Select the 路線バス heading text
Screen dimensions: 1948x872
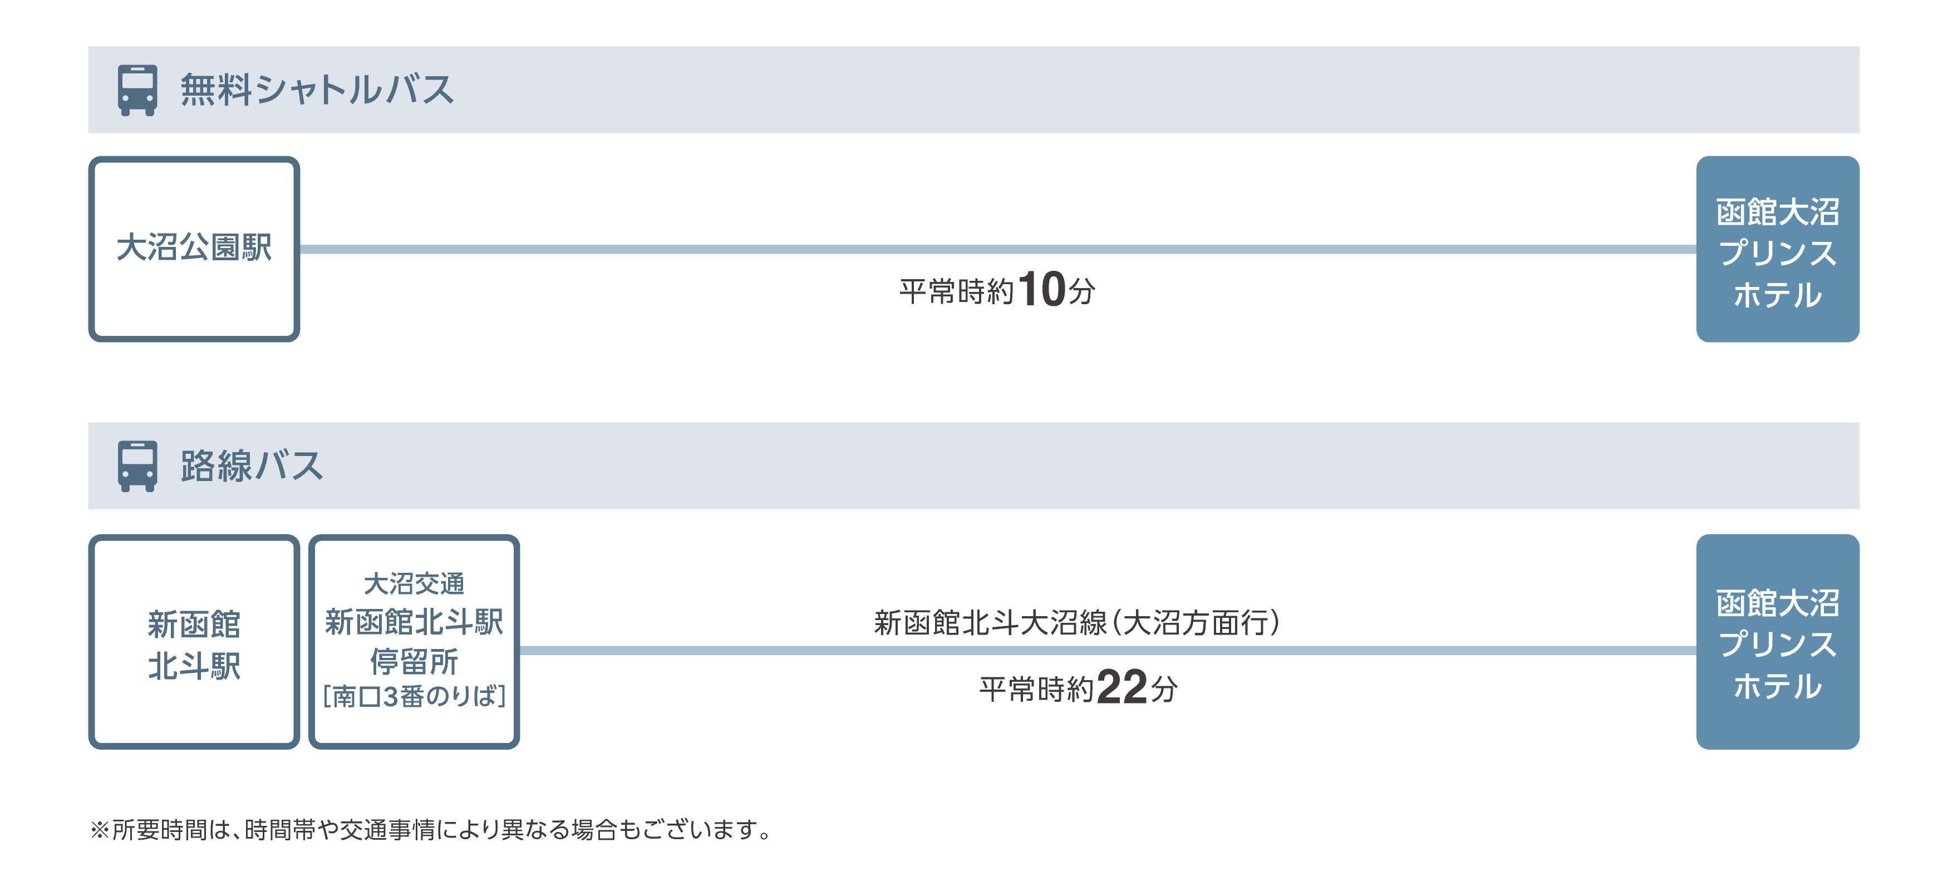[x=251, y=465]
